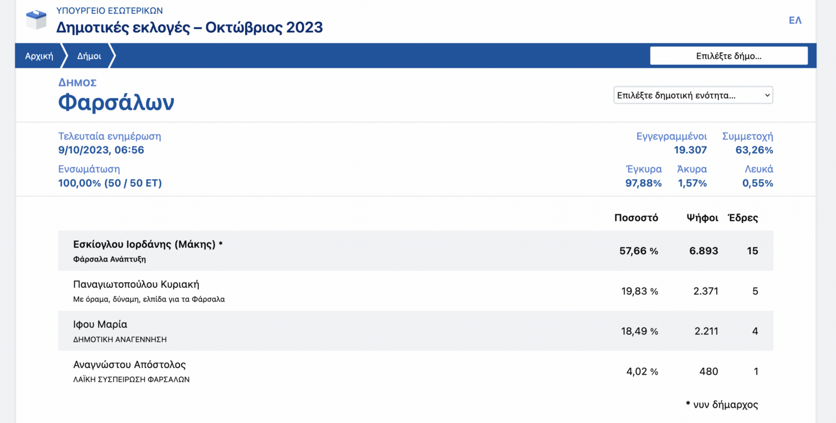The height and width of the screenshot is (423, 836).
Task: Click the ΥΠΟΥΡΓΕΙΟ ΕΣΩΤΕΡΙΚΩΝ header text
Action: coord(110,11)
